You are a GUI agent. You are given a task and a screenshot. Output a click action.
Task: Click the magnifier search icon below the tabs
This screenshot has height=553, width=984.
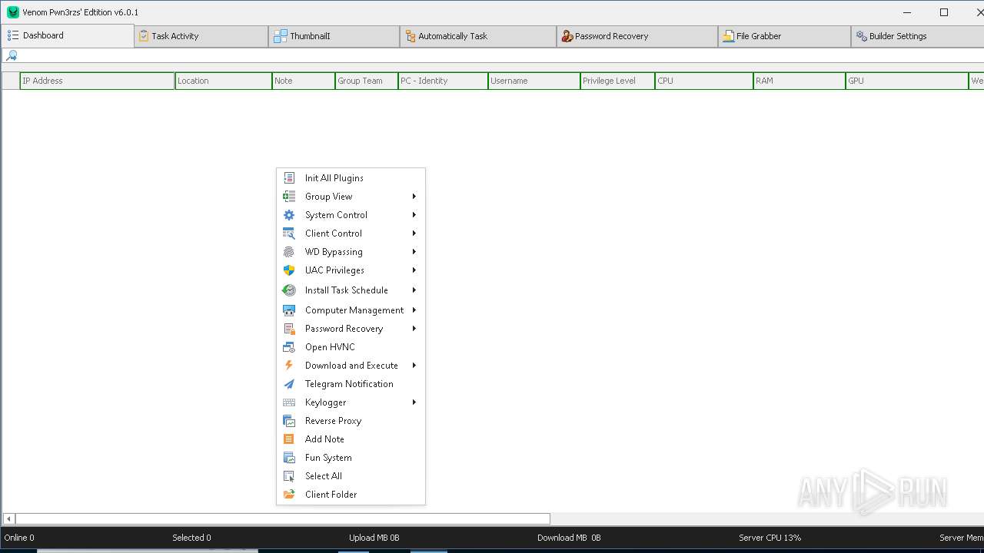point(12,55)
